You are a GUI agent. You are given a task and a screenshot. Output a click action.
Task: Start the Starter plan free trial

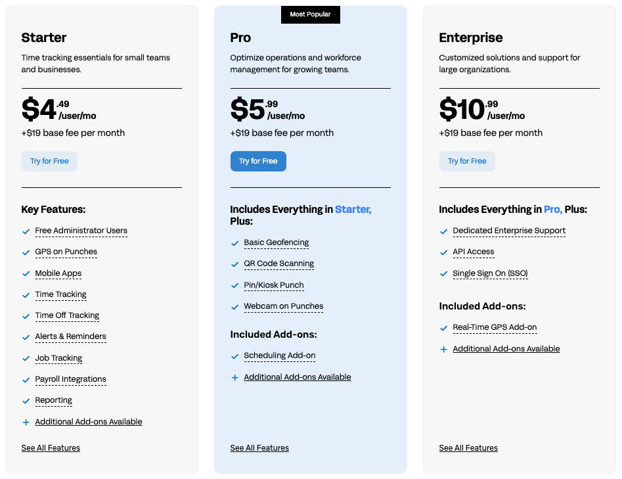click(49, 161)
